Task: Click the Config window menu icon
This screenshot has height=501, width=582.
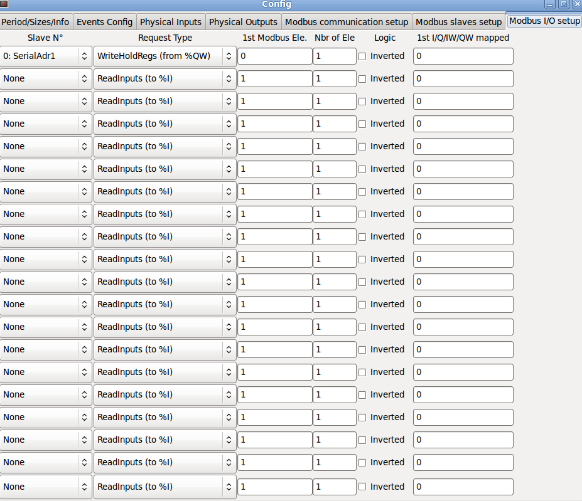Action: click(x=4, y=4)
